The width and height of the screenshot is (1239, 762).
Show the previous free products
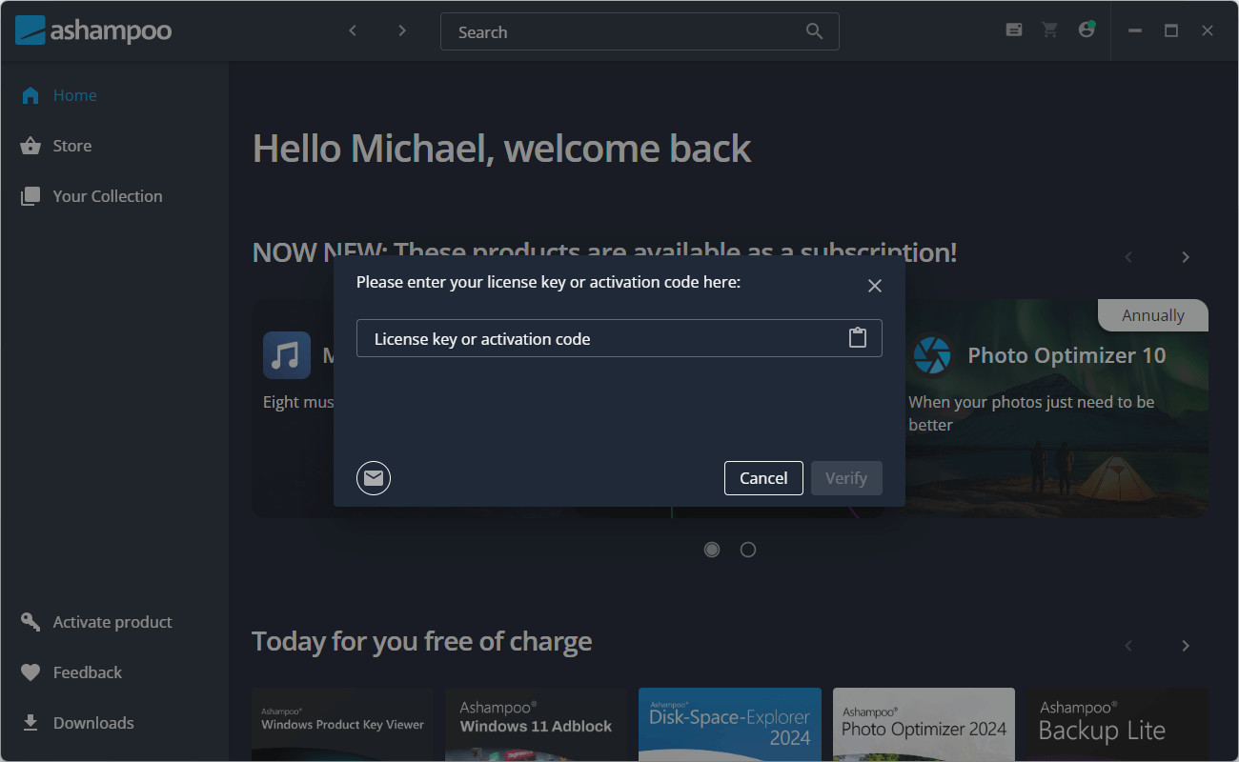[x=1128, y=646]
